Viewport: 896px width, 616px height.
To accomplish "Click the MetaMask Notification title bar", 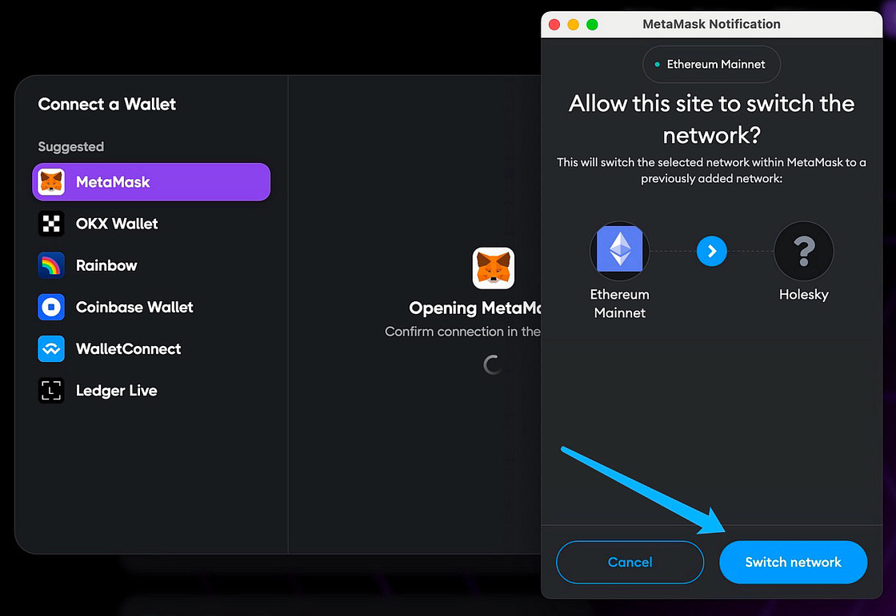I will click(x=711, y=25).
